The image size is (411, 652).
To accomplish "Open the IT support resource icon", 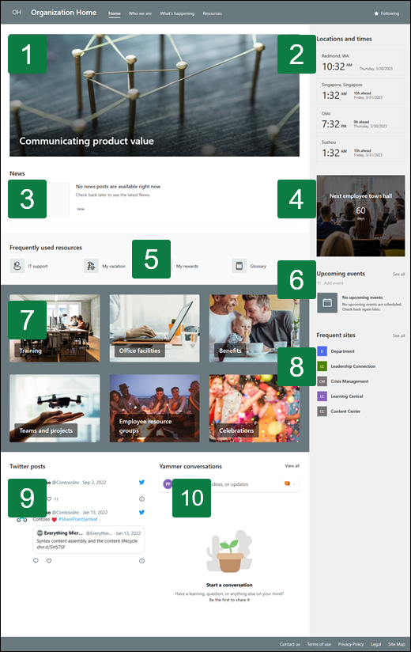I will click(x=17, y=266).
